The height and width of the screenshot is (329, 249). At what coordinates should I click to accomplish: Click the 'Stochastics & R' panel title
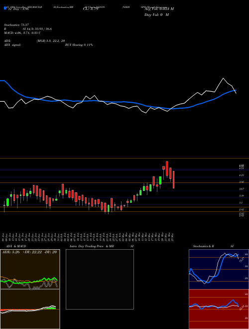click(204, 246)
